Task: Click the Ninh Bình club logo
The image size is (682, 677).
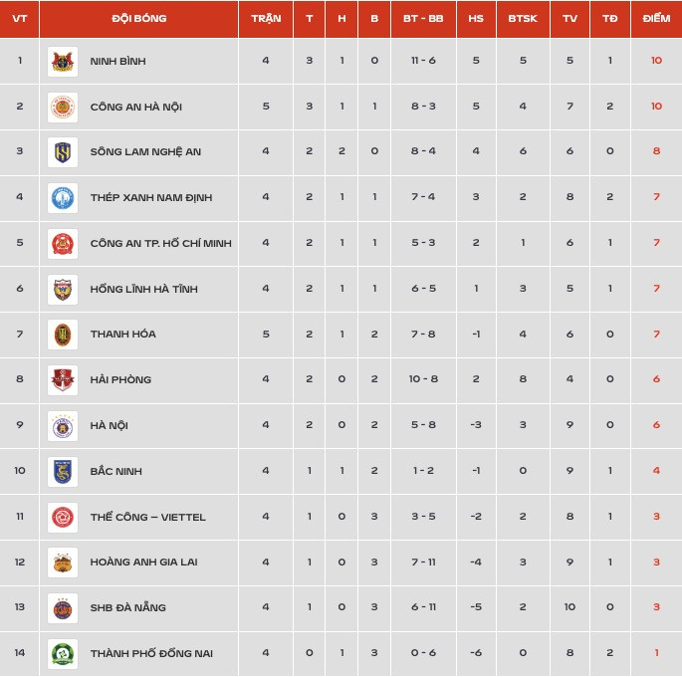Action: (63, 62)
